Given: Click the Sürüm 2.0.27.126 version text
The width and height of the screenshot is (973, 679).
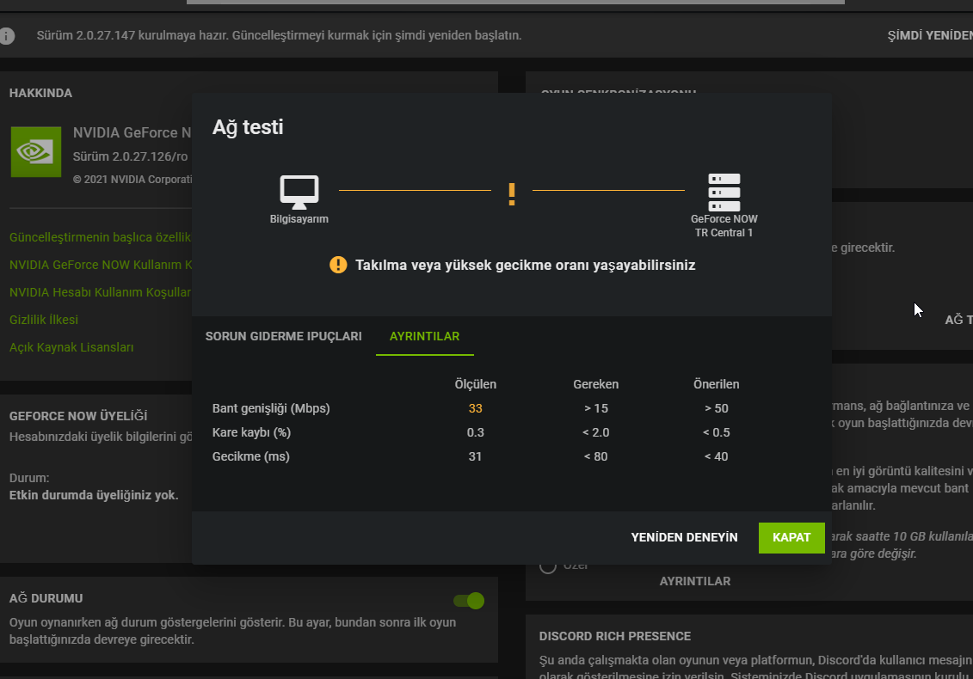Looking at the screenshot, I should (x=130, y=156).
